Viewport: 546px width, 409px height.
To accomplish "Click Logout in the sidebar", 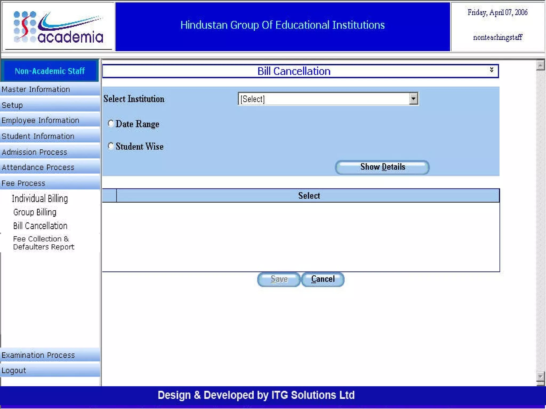I will point(14,370).
